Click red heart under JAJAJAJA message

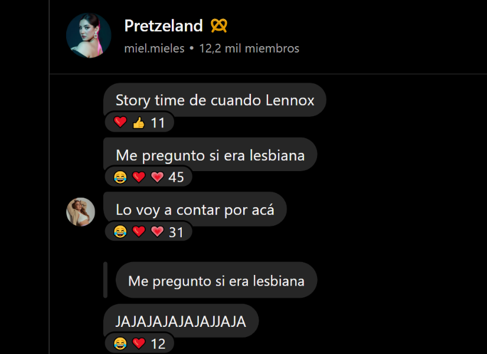(x=139, y=343)
